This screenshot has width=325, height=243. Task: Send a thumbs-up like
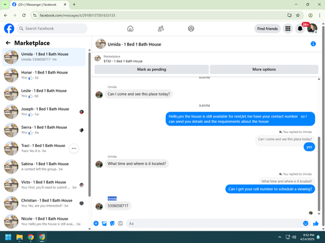click(x=316, y=224)
